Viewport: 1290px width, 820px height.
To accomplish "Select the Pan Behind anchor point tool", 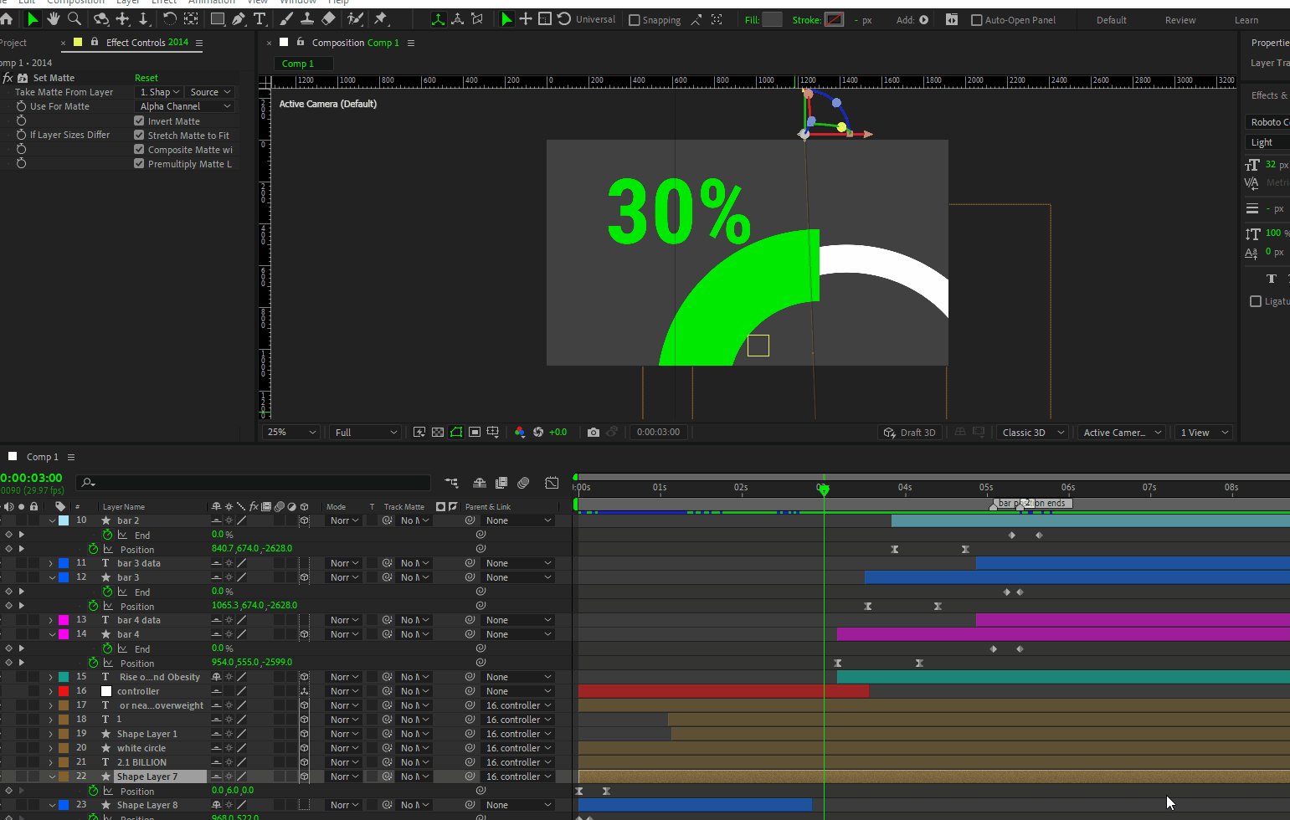I will coord(191,18).
